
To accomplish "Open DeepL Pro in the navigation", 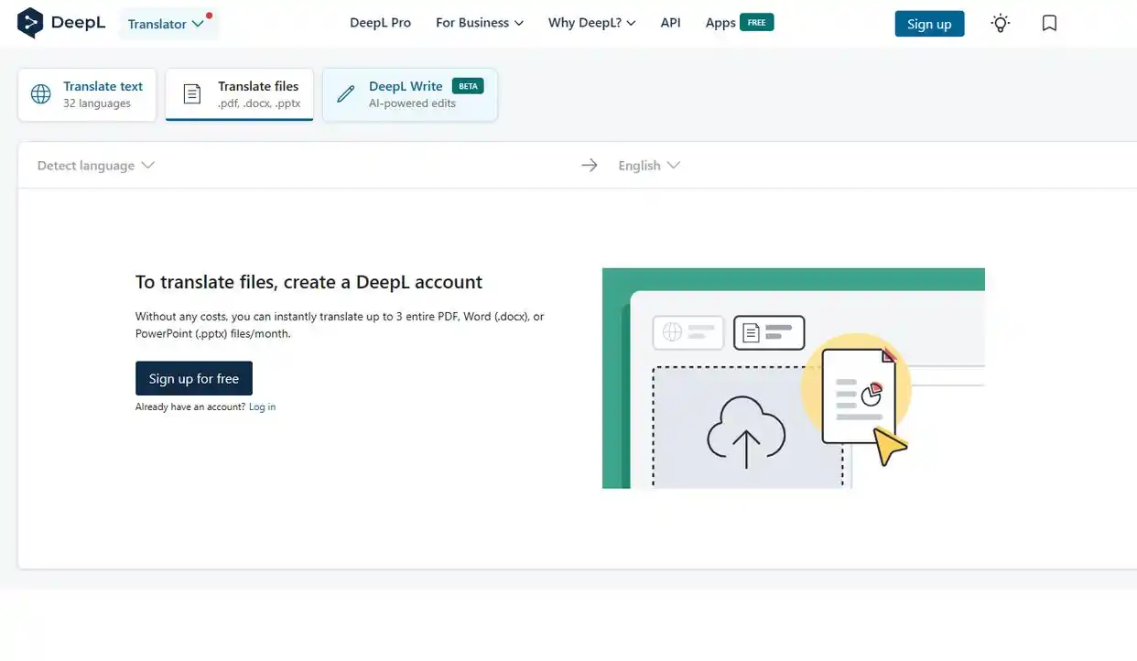I will 380,23.
